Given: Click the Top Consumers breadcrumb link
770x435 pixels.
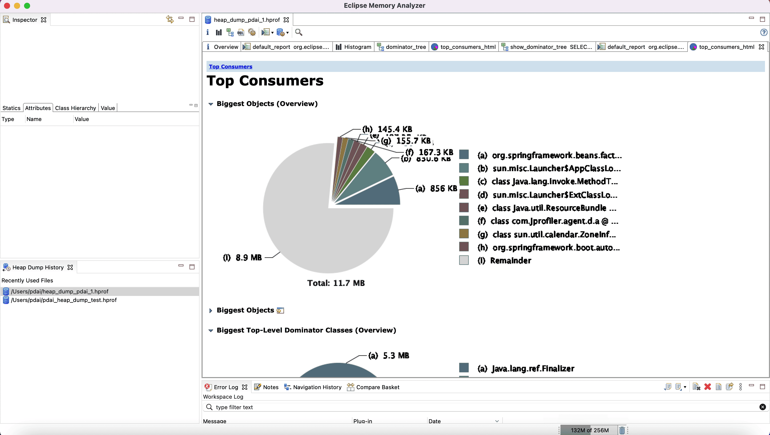Looking at the screenshot, I should pyautogui.click(x=230, y=66).
